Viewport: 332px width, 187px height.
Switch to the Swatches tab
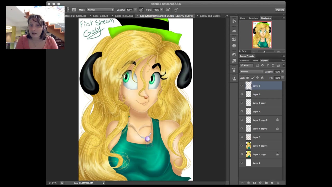pos(253,18)
